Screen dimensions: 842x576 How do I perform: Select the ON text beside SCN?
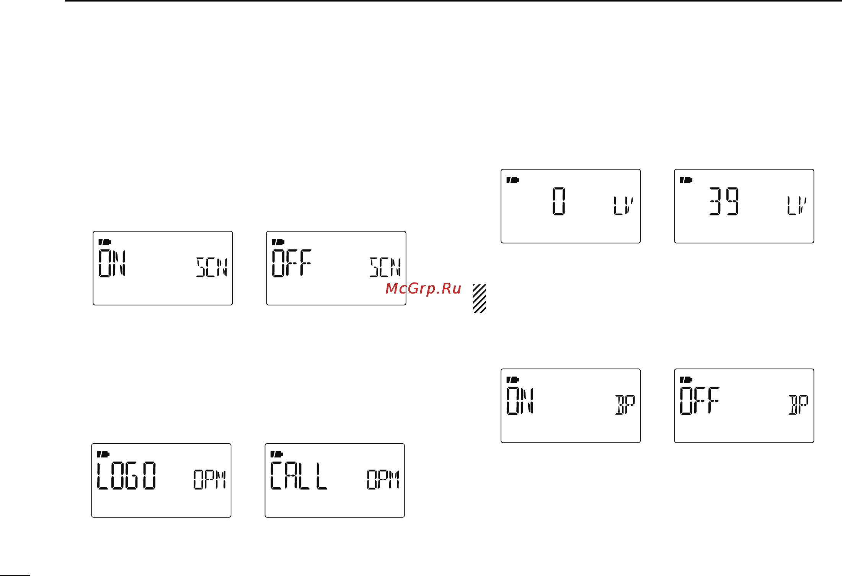pos(112,263)
